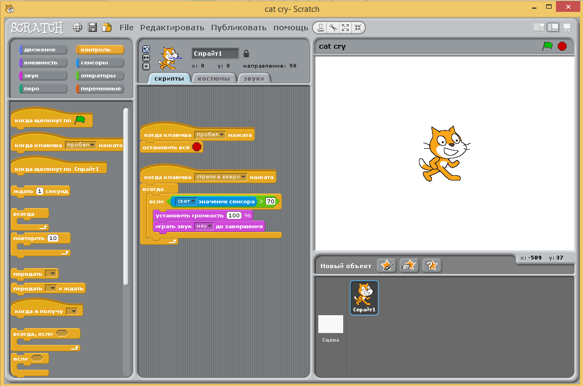Viewport: 583px width, 386px height.
Task: Select the scissors delete tool
Action: point(333,28)
